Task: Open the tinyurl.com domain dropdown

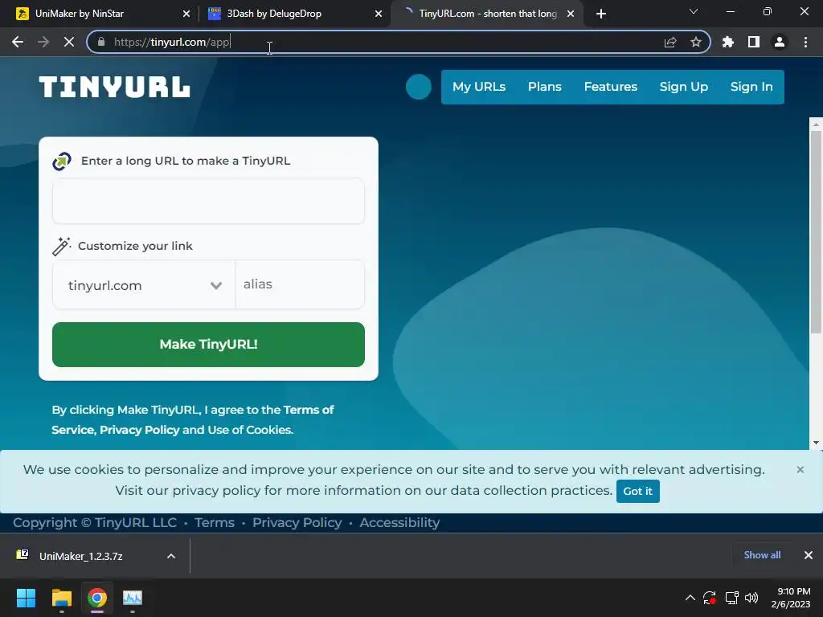Action: 144,285
